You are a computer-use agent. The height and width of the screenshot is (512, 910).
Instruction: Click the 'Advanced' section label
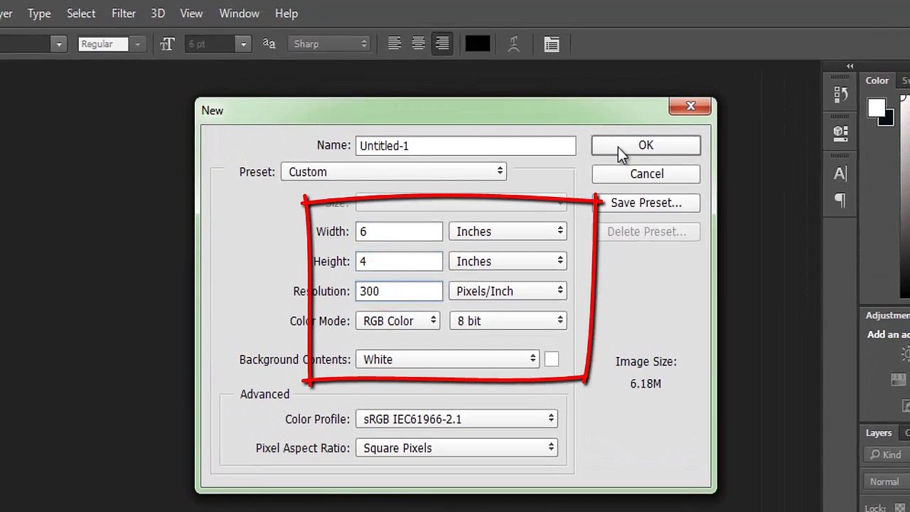264,394
